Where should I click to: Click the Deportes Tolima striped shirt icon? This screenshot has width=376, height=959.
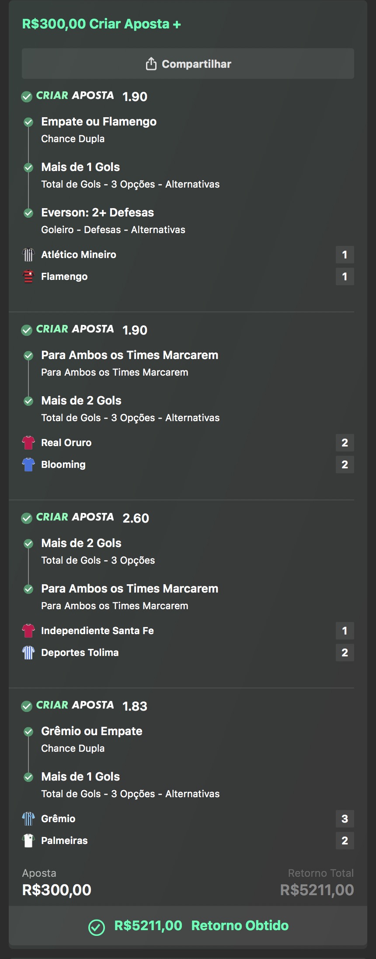[28, 652]
